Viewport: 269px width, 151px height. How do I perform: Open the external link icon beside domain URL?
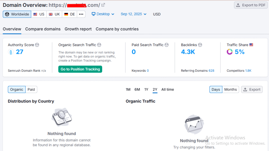(x=103, y=5)
